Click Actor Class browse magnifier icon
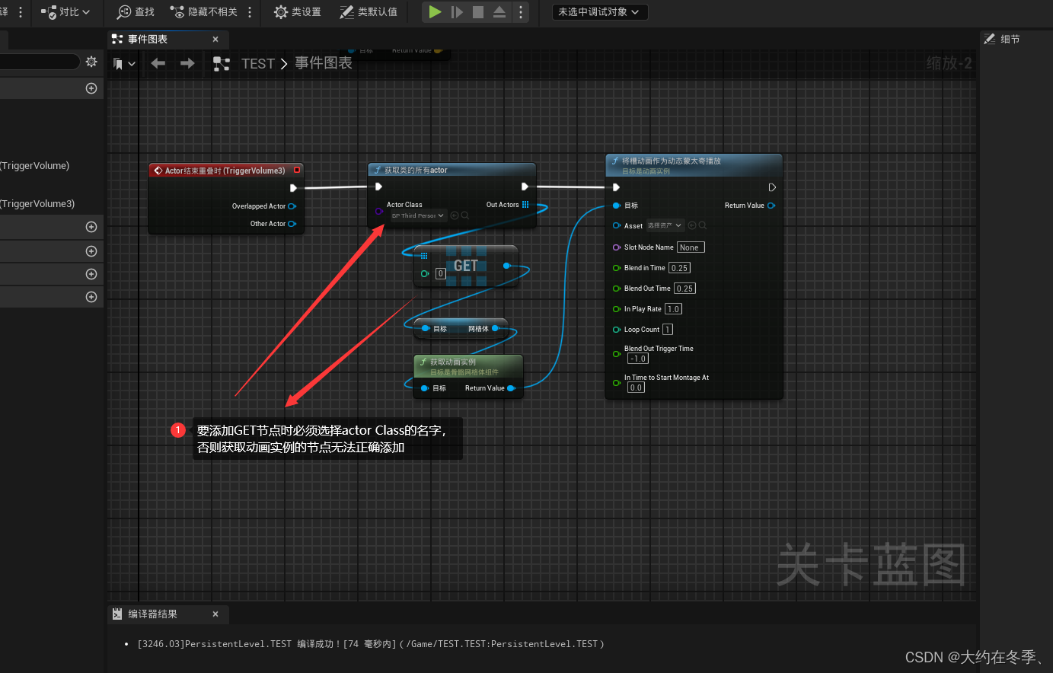Screen dimensions: 1053x673 coord(465,215)
